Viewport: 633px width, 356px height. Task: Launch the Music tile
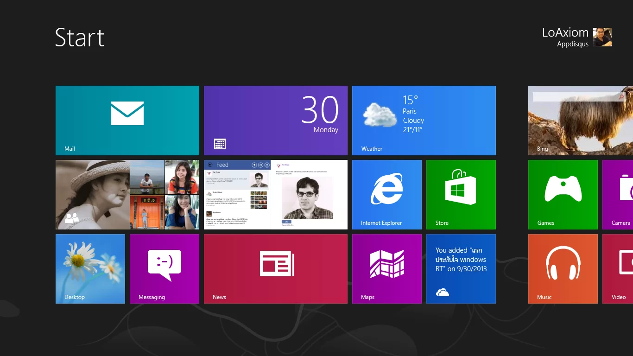pyautogui.click(x=563, y=269)
